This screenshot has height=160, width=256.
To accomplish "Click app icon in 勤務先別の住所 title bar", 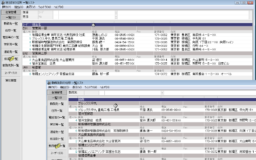I will pyautogui.click(x=50, y=82).
